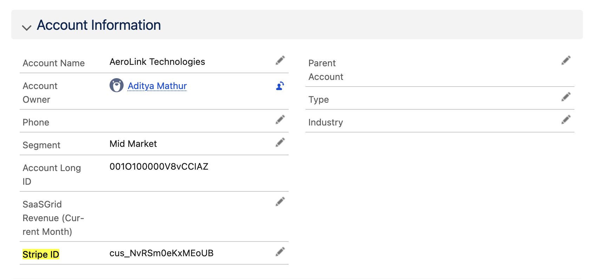The image size is (592, 279).
Task: Edit the Account Name field pencil
Action: [x=280, y=61]
